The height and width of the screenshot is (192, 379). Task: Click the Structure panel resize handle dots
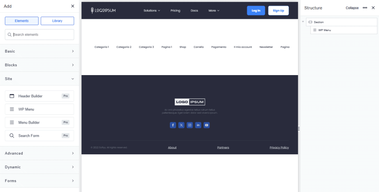click(299, 129)
